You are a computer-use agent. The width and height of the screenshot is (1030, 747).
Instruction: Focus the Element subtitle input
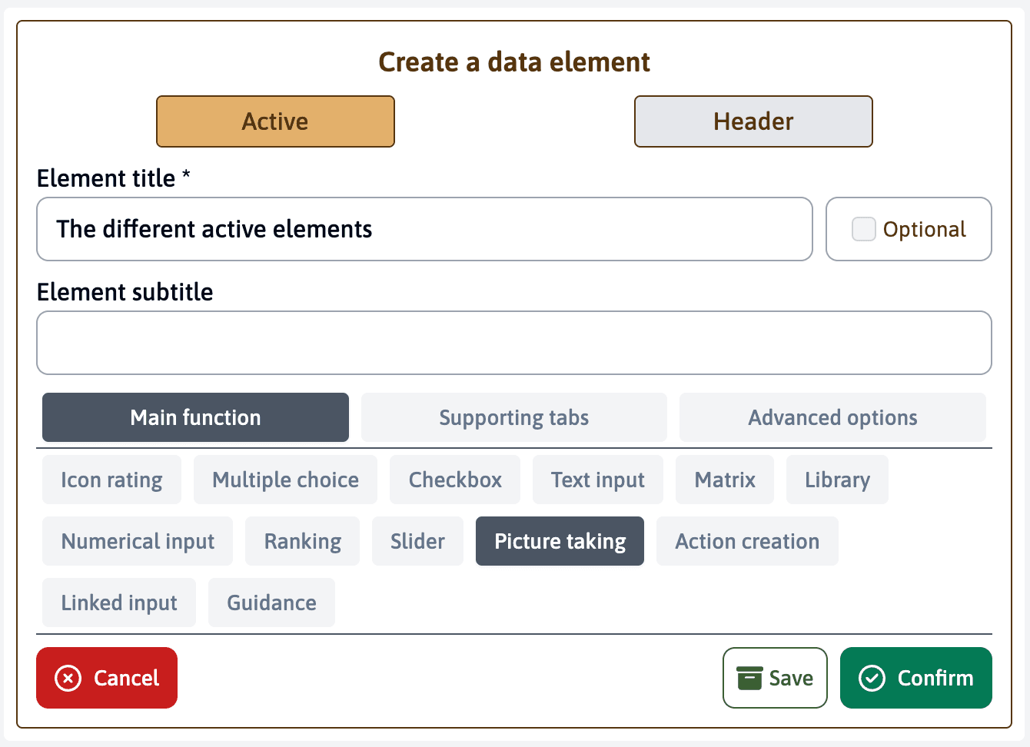pyautogui.click(x=513, y=343)
